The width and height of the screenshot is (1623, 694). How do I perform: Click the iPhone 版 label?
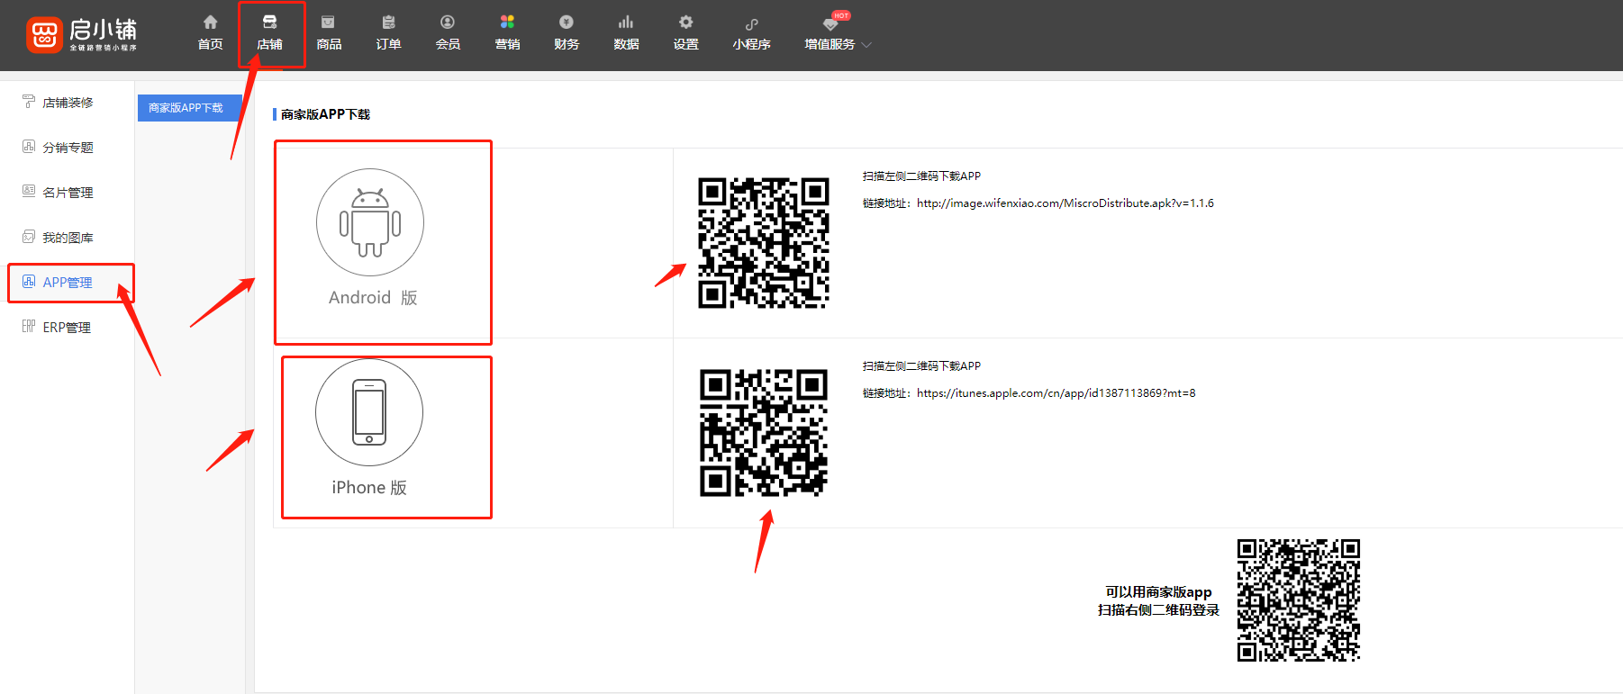pos(369,488)
